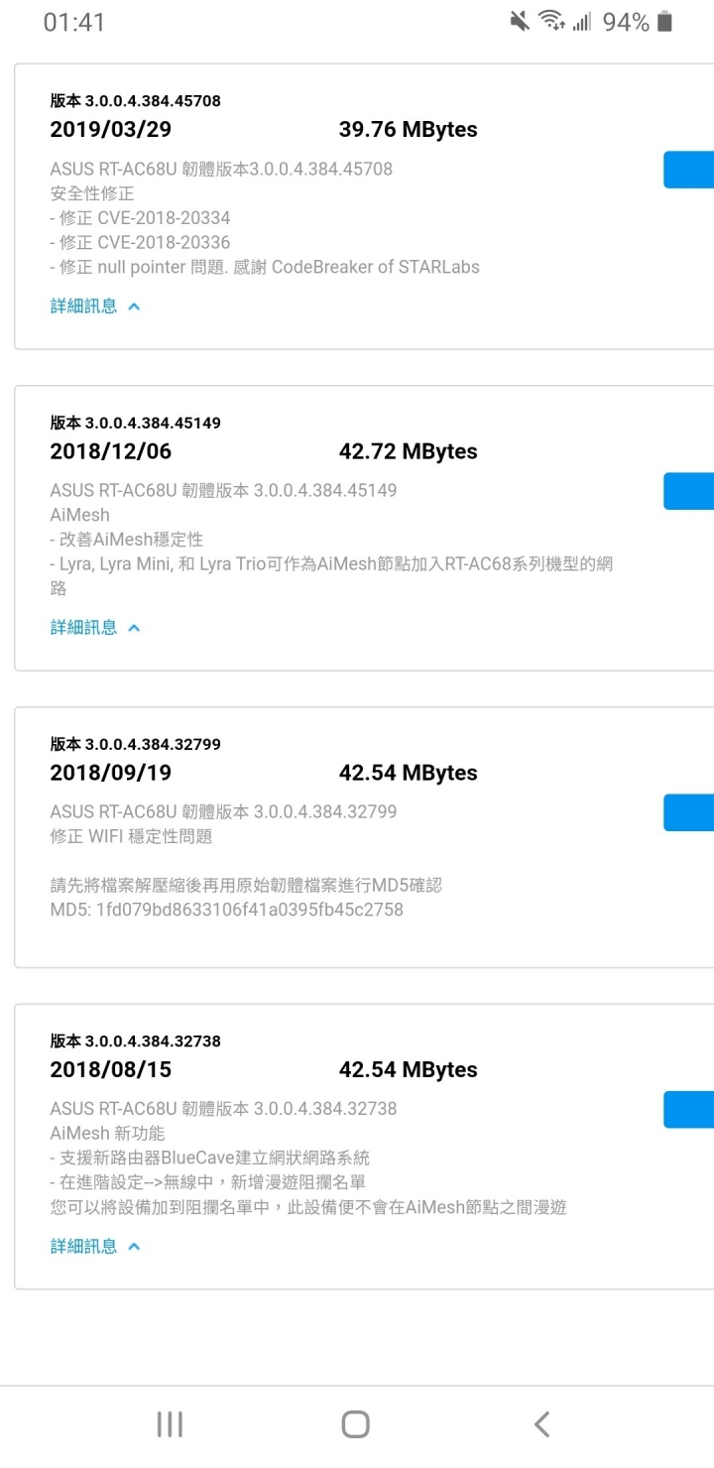Tap the muted sound status icon

tap(520, 21)
